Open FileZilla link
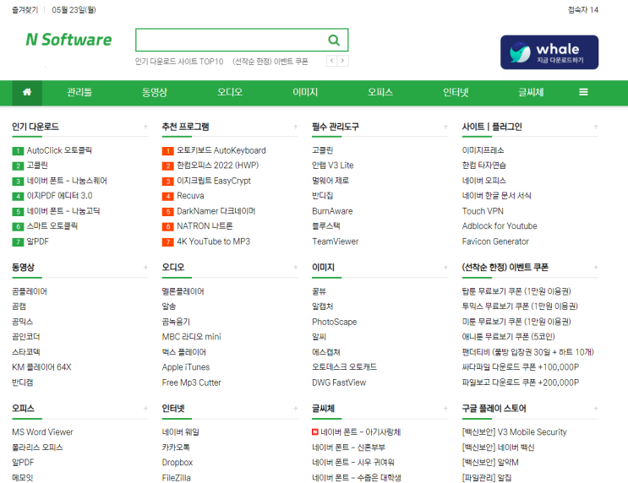Viewport: 628px width, 483px height. 176,478
